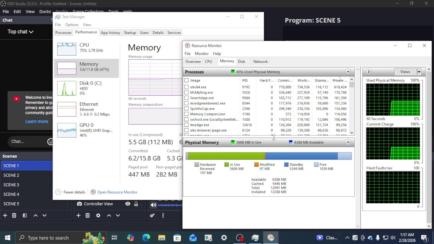Image resolution: width=434 pixels, height=244 pixels.
Task: Move scene down in Scenes list
Action: point(44,215)
